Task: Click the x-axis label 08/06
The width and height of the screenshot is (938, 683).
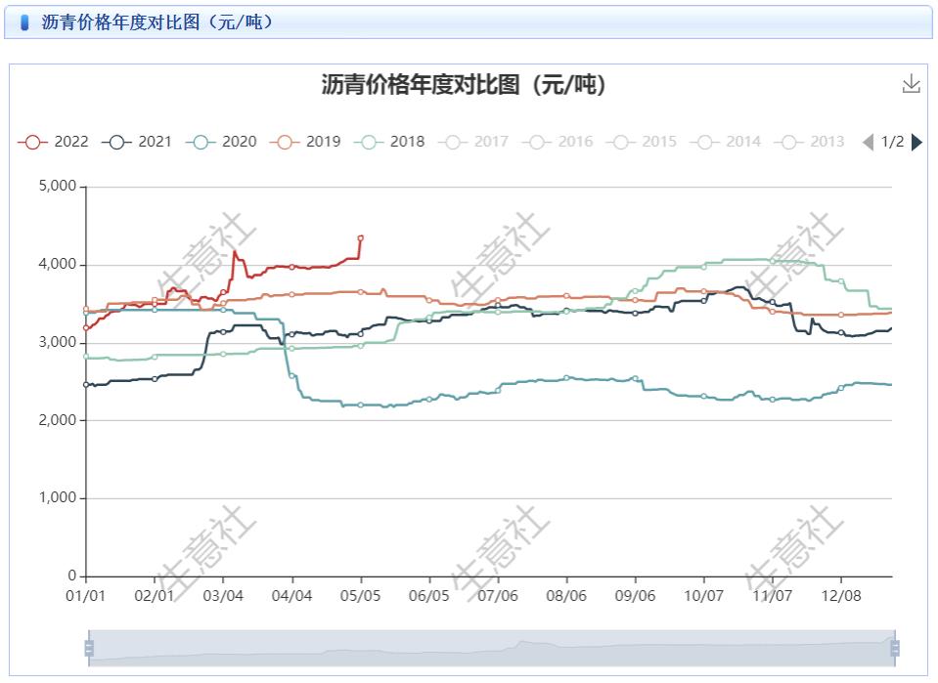Action: pyautogui.click(x=566, y=596)
